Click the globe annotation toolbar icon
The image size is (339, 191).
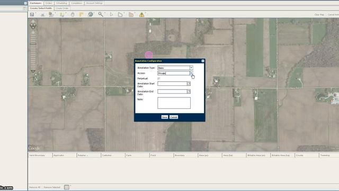pyautogui.click(x=91, y=14)
